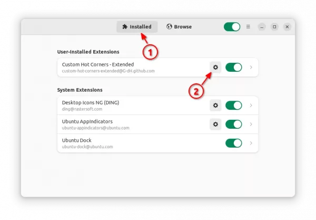Click the puzzle piece icon on Installed
The height and width of the screenshot is (220, 316).
125,26
